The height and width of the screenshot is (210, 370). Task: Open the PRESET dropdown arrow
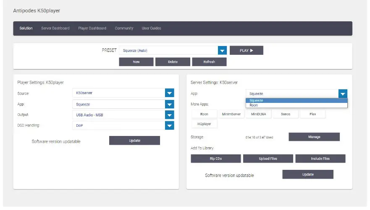pyautogui.click(x=222, y=51)
